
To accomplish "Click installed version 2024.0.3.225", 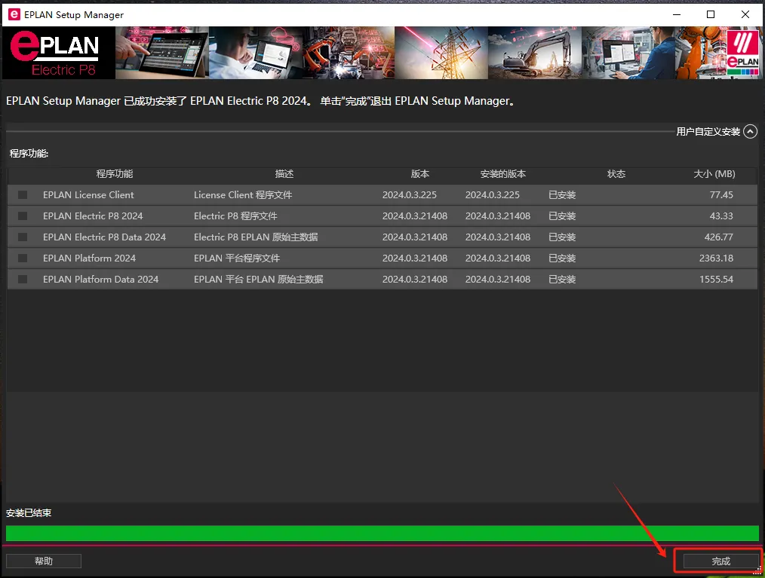I will (493, 195).
